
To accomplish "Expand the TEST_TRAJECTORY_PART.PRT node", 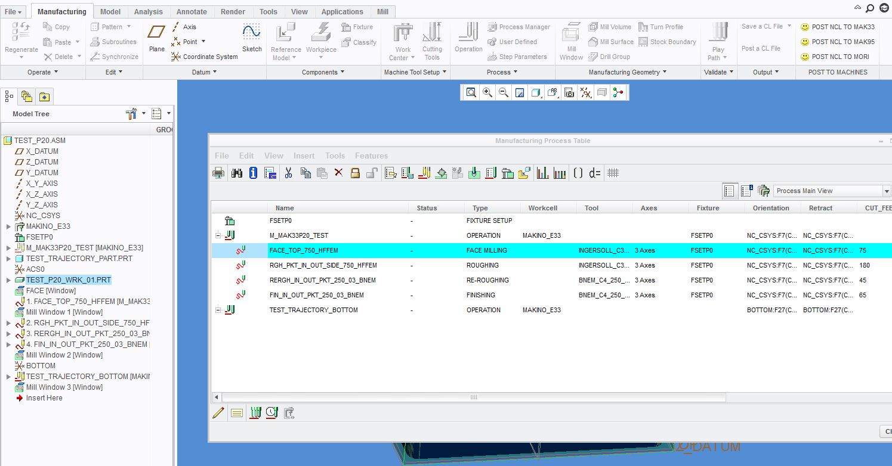I will pos(8,259).
